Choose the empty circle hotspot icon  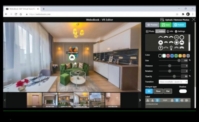point(182,37)
